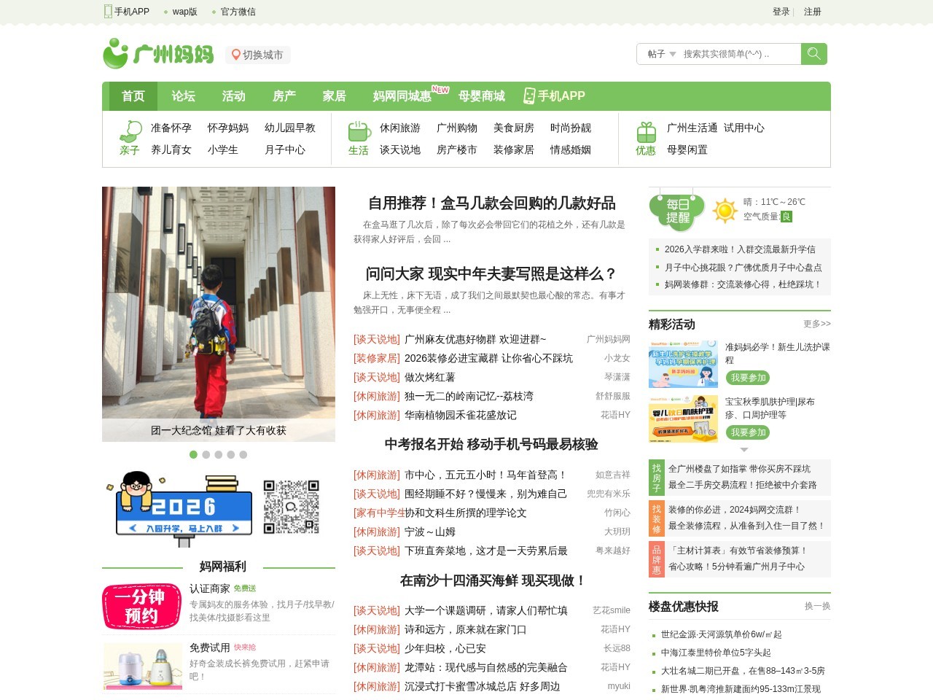The height and width of the screenshot is (700, 933).
Task: Click the 注册 register link
Action: tap(811, 12)
